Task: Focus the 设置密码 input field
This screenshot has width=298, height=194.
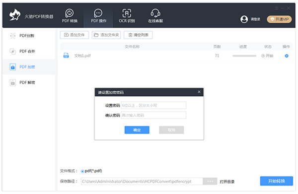Action: click(153, 105)
